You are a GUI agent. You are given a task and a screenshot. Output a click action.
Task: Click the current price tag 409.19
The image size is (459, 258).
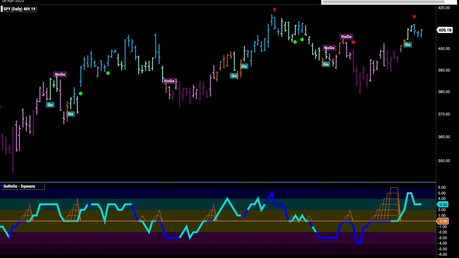tap(444, 30)
